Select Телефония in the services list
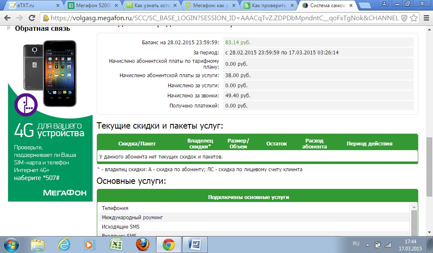Viewport: 433px width, 253px height. 115,208
